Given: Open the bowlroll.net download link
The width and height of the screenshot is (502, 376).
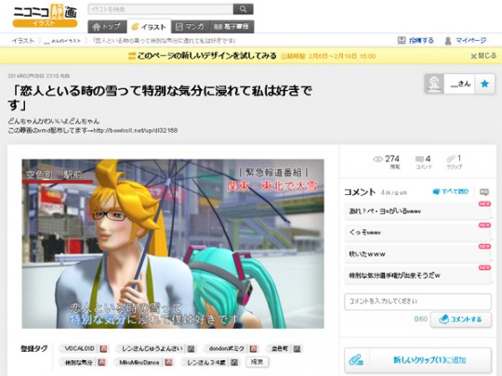Looking at the screenshot, I should [136, 131].
